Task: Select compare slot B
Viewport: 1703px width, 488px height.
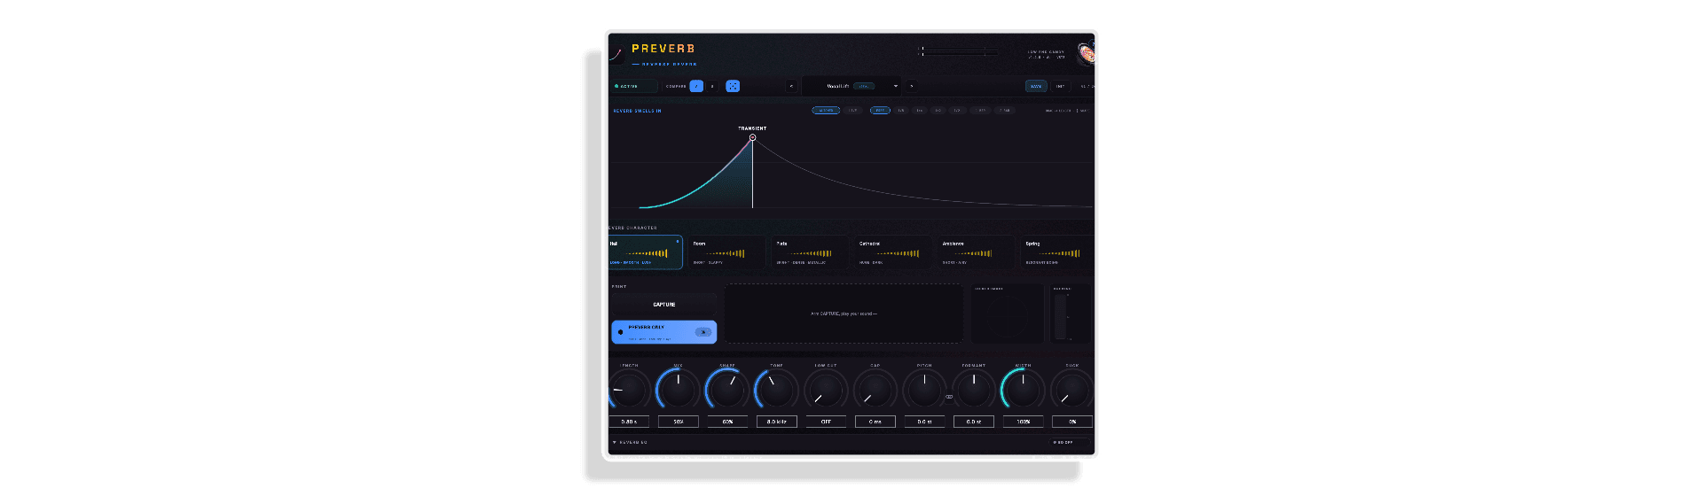Action: pyautogui.click(x=712, y=86)
